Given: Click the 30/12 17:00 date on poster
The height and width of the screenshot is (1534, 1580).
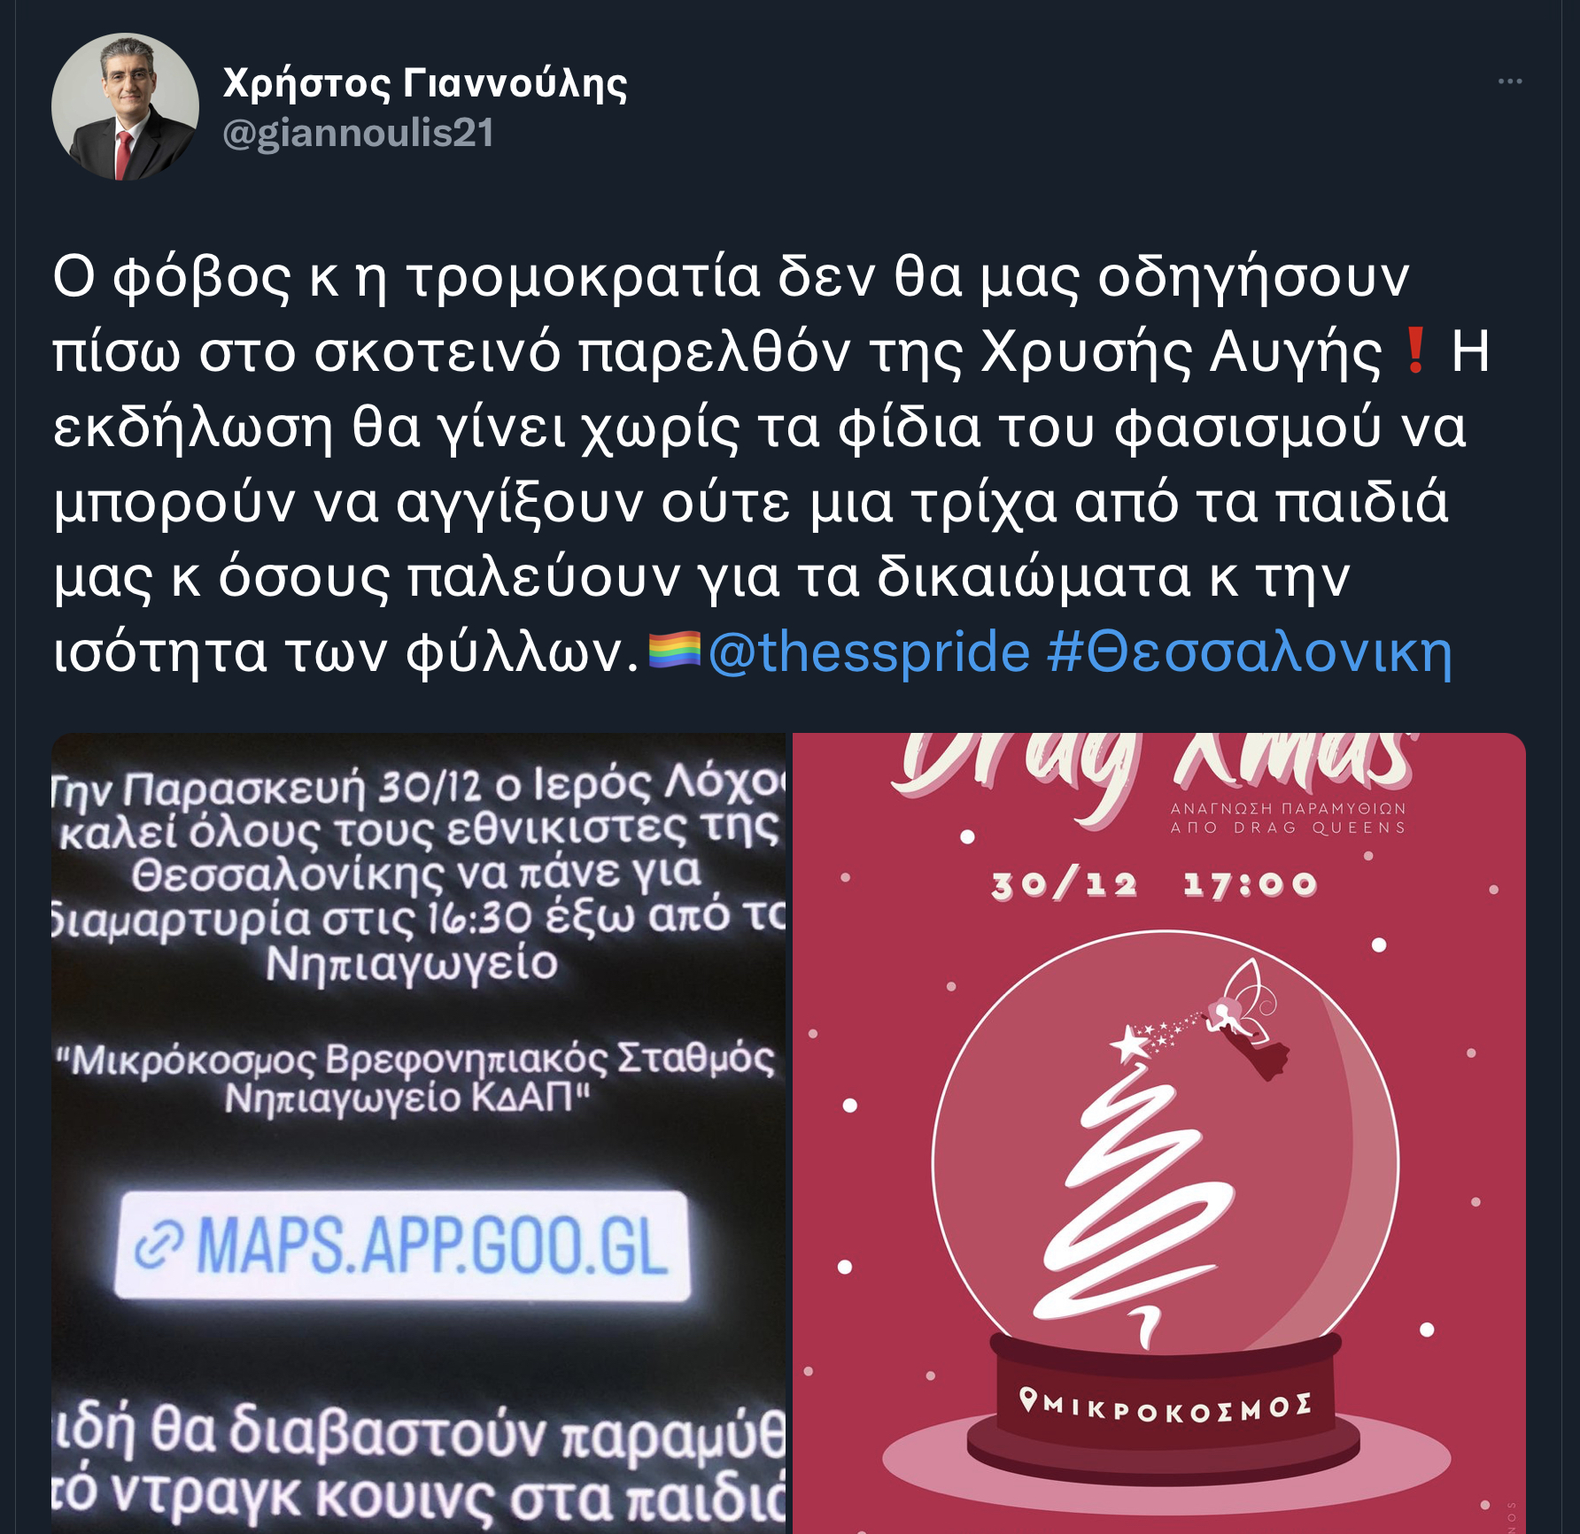Looking at the screenshot, I should pos(1154,884).
